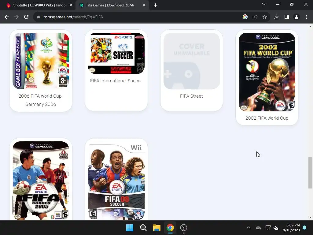The image size is (313, 235).
Task: Click the scrollbar down arrow
Action: [x=310, y=218]
